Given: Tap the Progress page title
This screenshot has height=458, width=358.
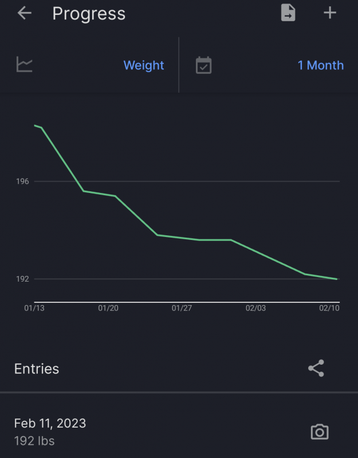Looking at the screenshot, I should point(89,14).
